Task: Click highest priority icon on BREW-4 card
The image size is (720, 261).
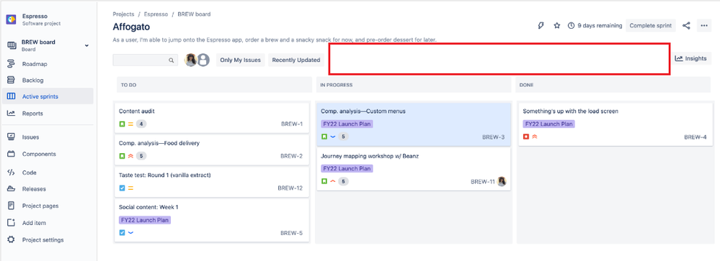Action: pyautogui.click(x=535, y=137)
